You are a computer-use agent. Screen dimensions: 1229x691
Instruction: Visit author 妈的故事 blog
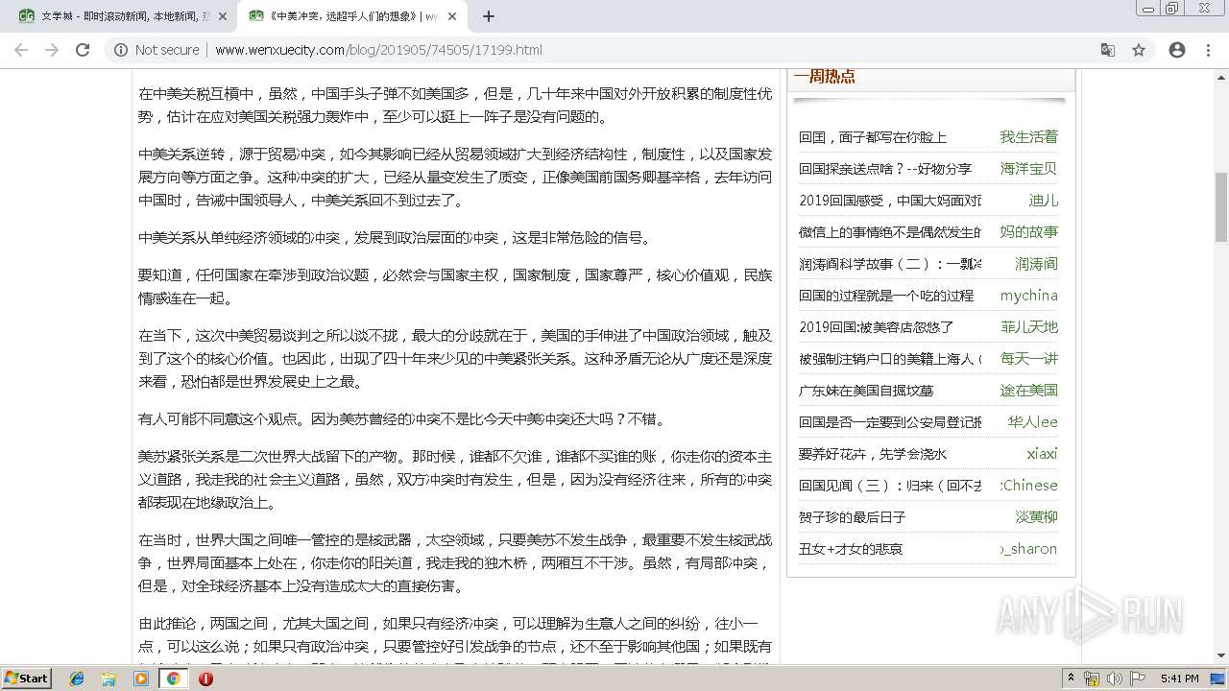(x=1028, y=232)
